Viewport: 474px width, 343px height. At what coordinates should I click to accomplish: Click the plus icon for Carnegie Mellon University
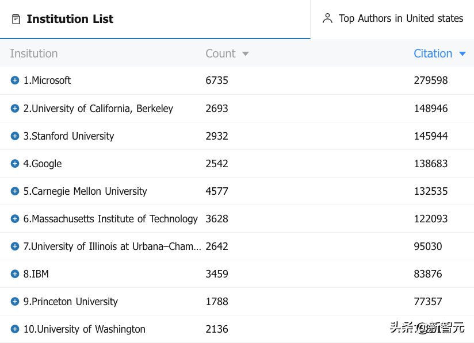click(x=15, y=191)
